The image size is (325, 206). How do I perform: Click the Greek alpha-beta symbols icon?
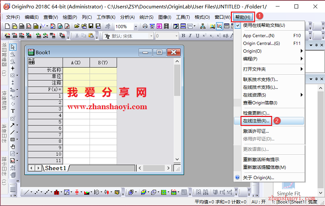pos(226,36)
